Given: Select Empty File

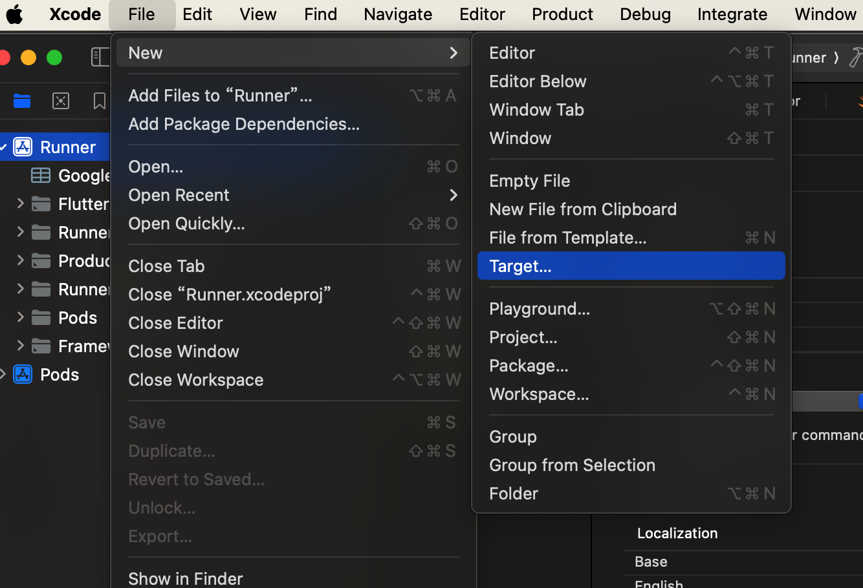Looking at the screenshot, I should [631, 180].
